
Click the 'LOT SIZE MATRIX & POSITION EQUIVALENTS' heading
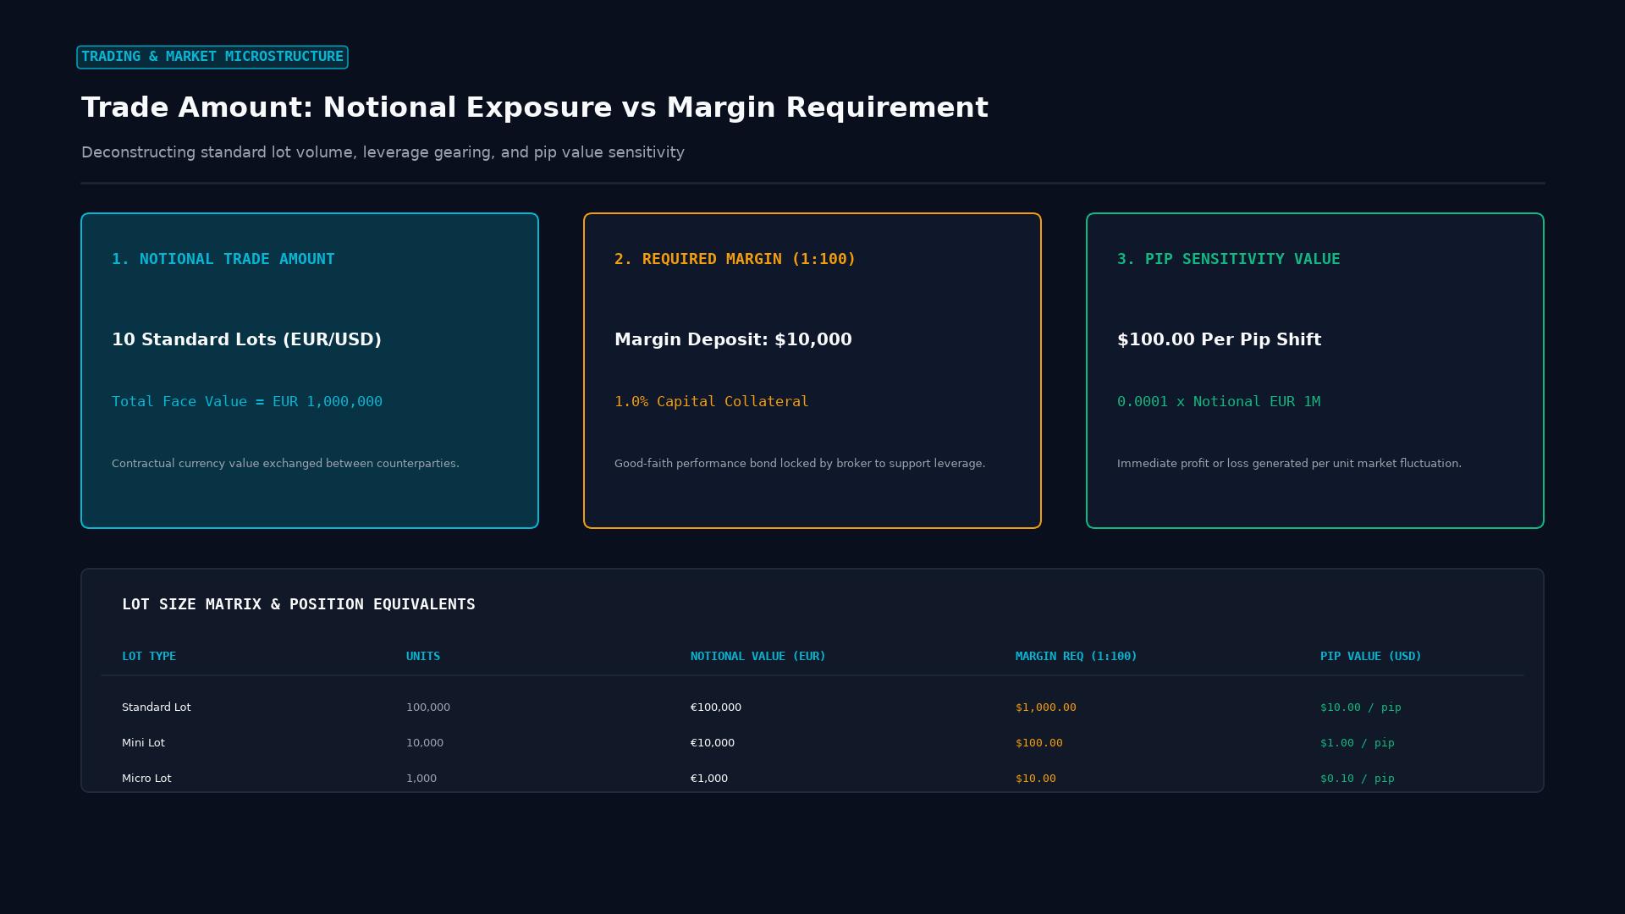(x=299, y=604)
